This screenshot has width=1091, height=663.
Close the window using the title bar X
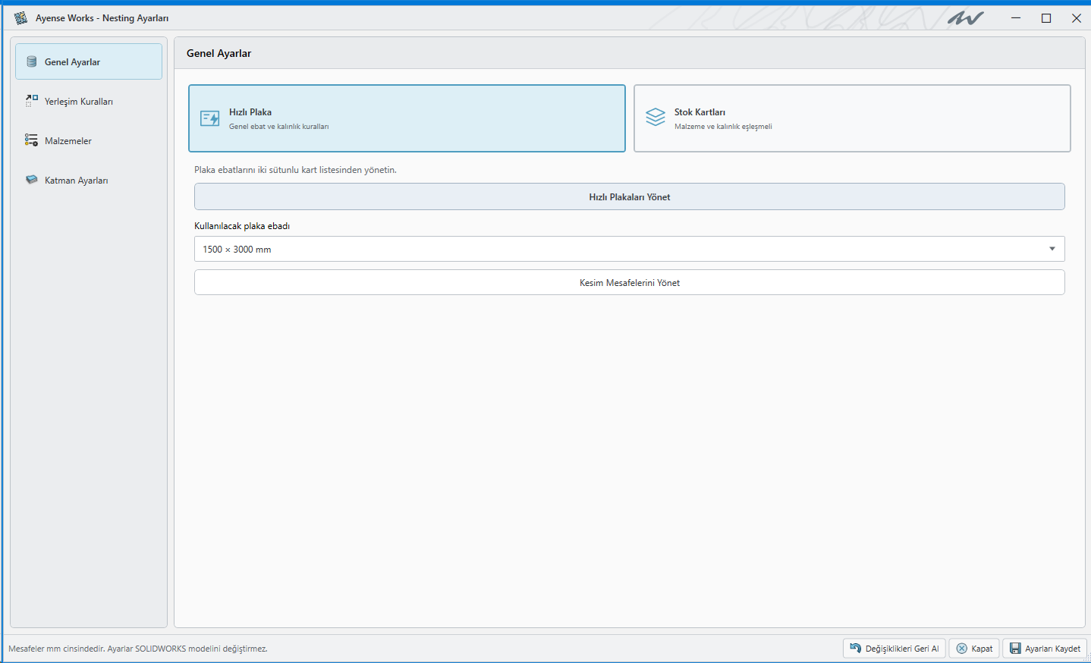point(1077,17)
